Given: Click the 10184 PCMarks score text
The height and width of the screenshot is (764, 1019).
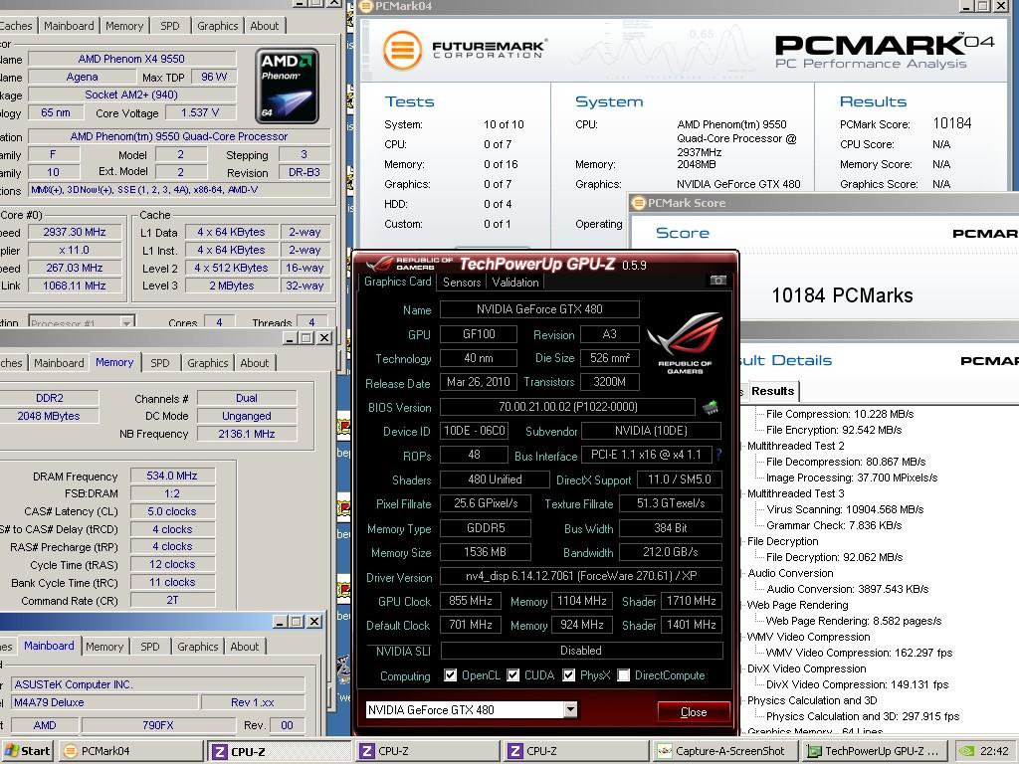Looking at the screenshot, I should pyautogui.click(x=842, y=295).
